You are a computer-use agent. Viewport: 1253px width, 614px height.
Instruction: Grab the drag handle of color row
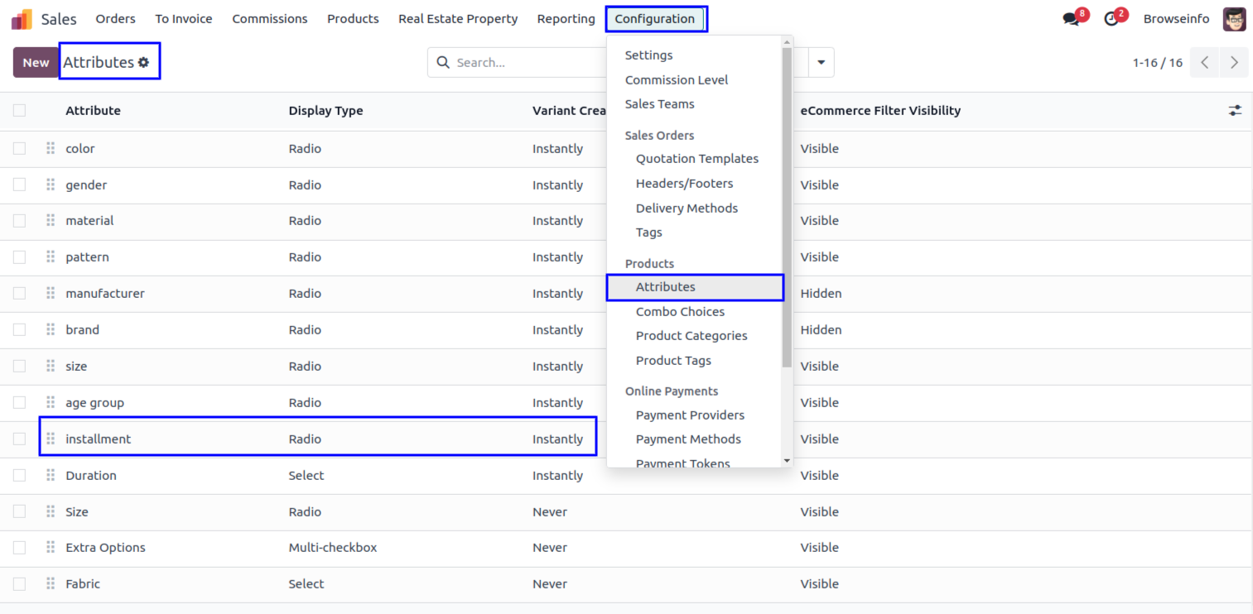click(x=51, y=149)
